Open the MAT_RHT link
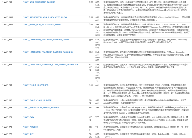 tap(28, 134)
